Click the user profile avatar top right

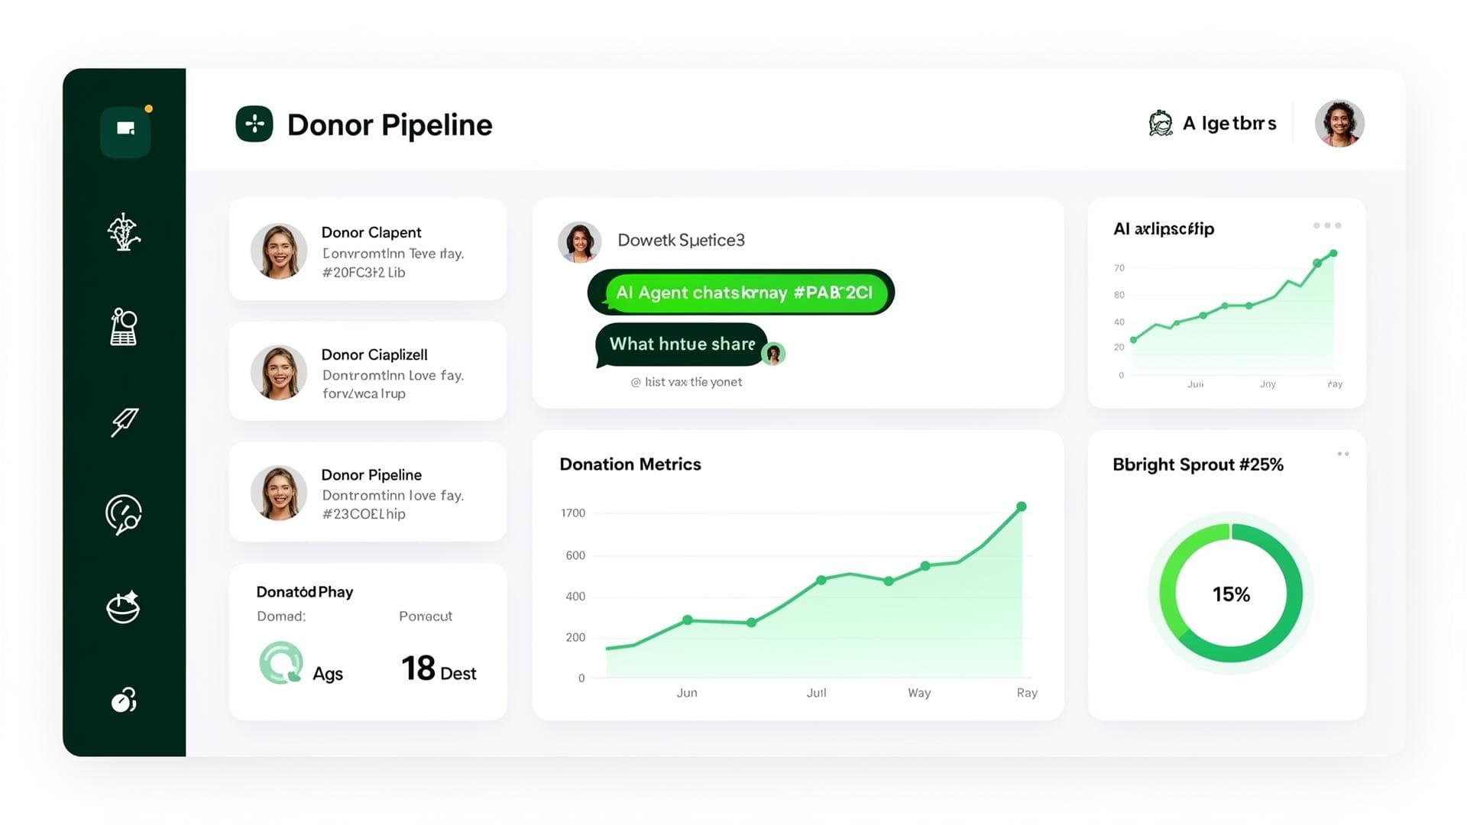click(x=1339, y=122)
